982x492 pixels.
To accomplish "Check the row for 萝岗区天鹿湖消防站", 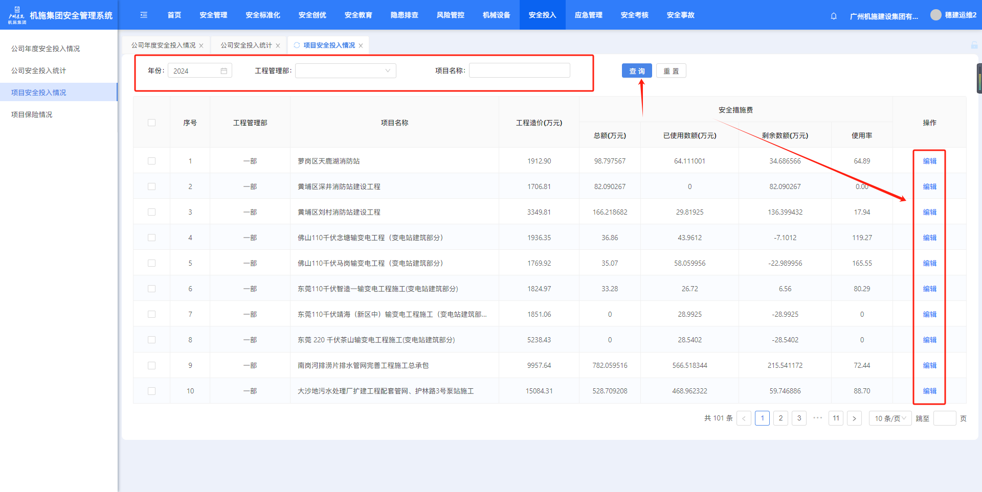I will point(151,161).
